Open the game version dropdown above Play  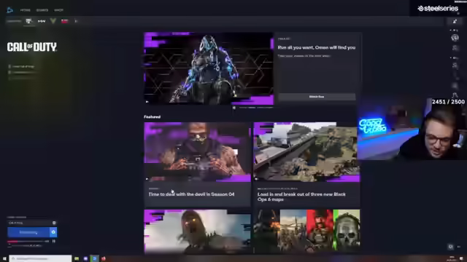pos(32,223)
